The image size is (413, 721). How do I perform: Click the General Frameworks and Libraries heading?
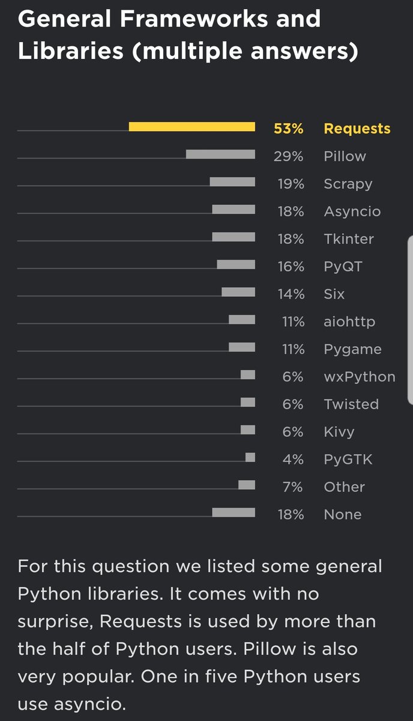click(188, 34)
